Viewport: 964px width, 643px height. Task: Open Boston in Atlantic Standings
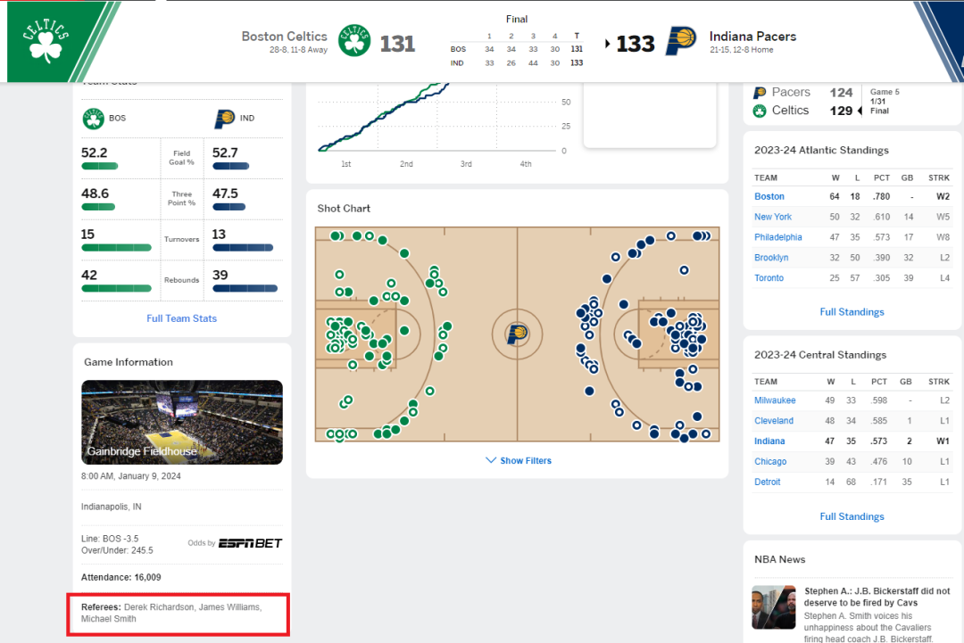pos(769,196)
